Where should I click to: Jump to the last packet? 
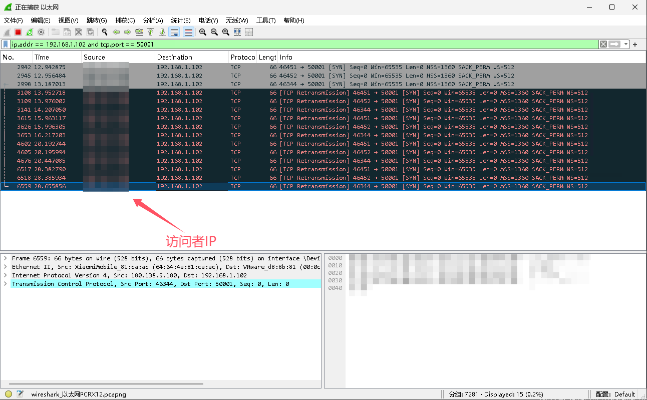pyautogui.click(x=162, y=32)
